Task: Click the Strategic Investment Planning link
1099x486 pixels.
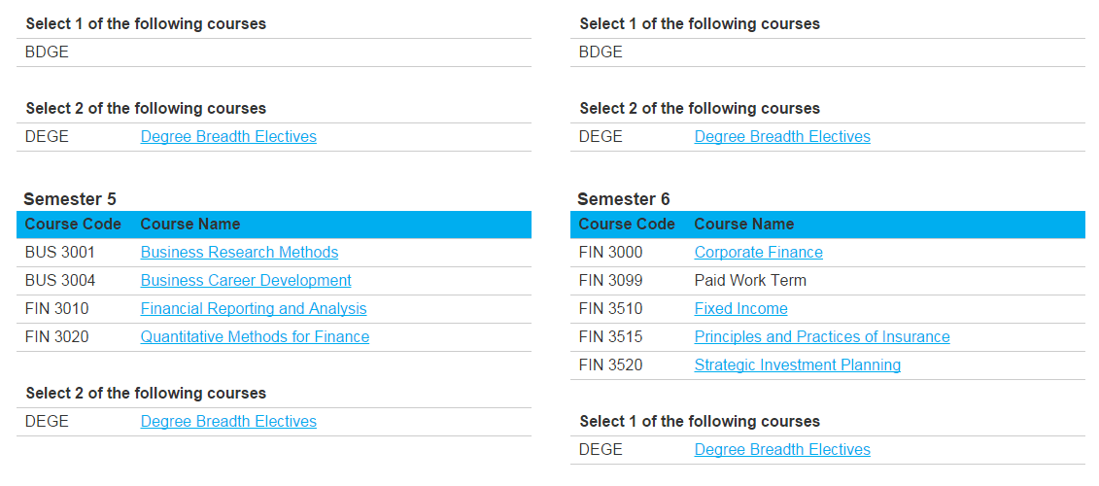Action: (797, 365)
